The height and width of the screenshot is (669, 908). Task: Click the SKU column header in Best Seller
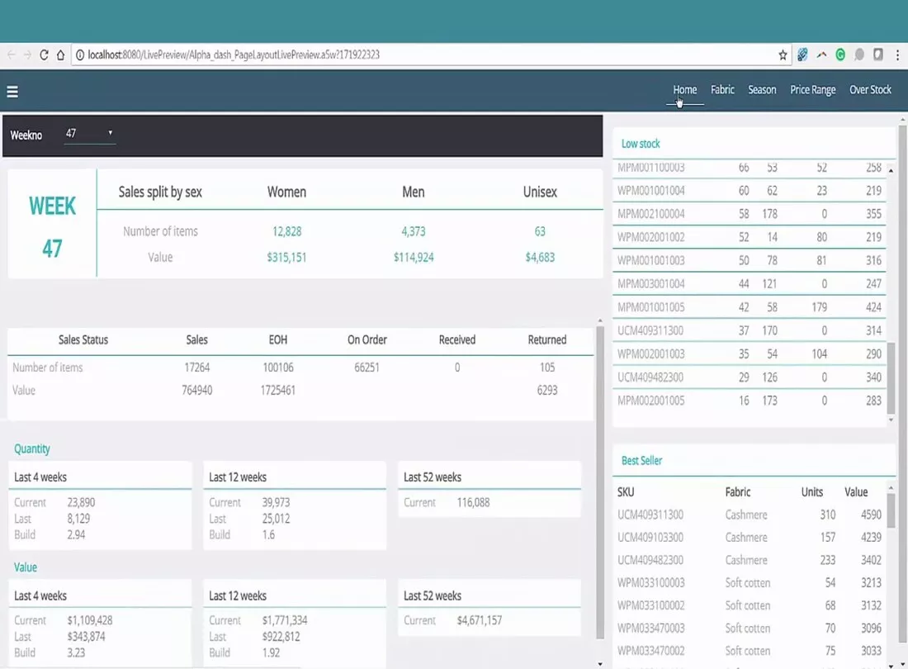click(x=626, y=492)
